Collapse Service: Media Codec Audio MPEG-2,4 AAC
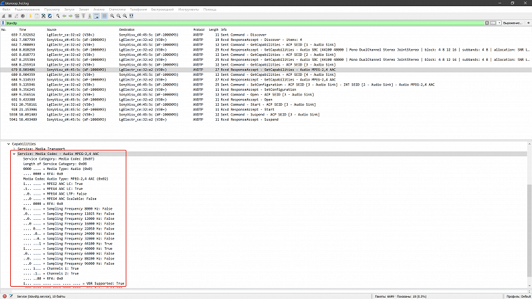This screenshot has height=299, width=532. click(14, 154)
